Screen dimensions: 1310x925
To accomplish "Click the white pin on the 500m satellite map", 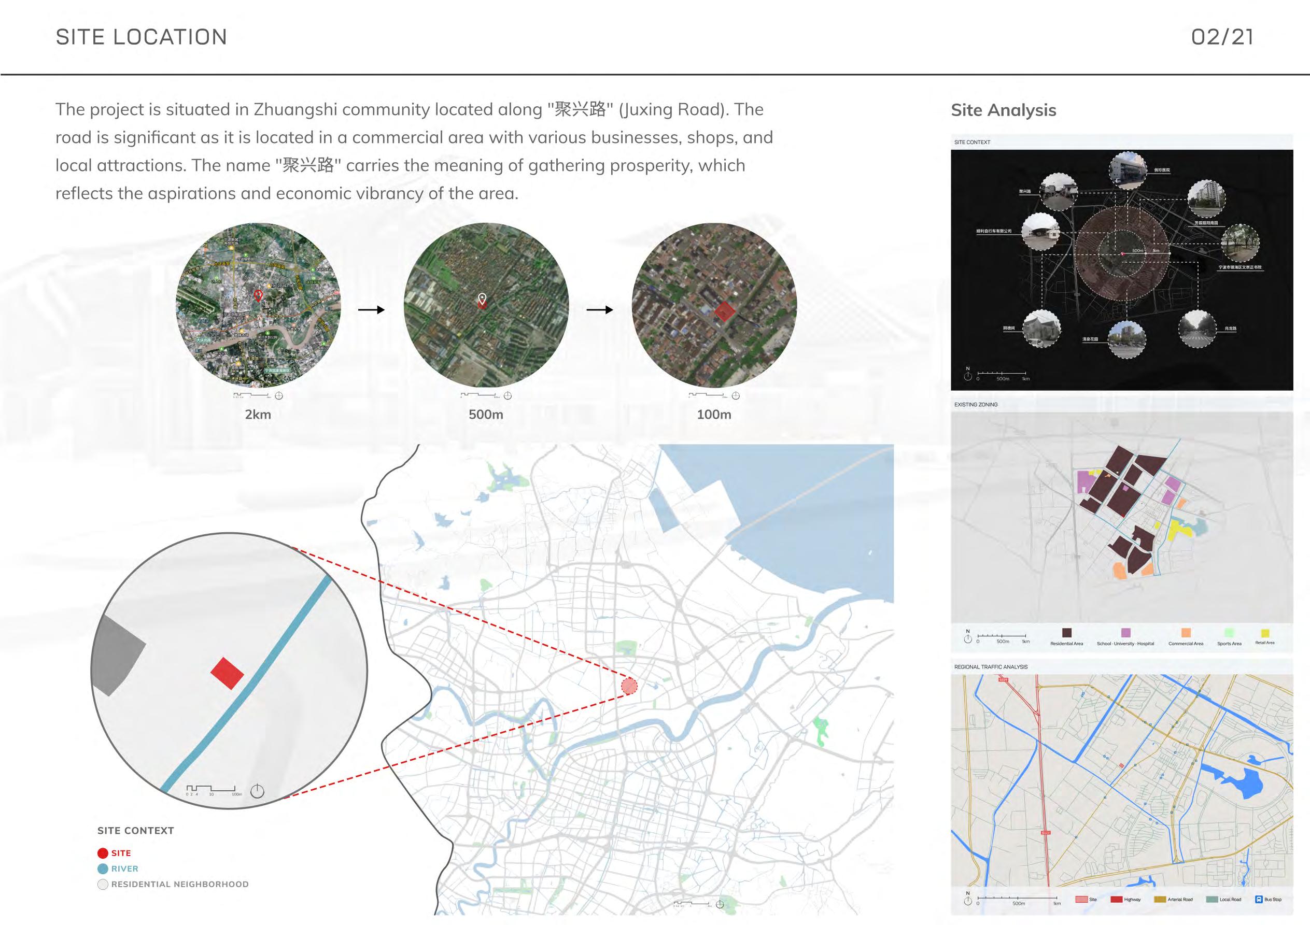I will [482, 299].
